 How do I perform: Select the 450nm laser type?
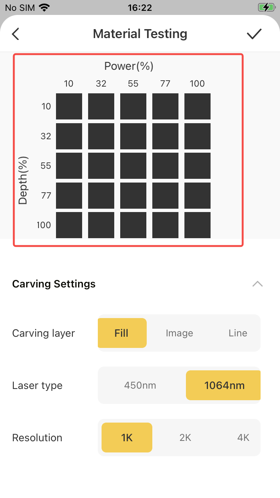coord(140,385)
